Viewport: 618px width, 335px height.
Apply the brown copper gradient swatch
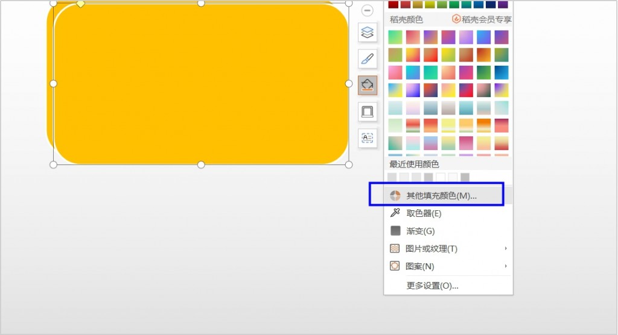coord(466,55)
